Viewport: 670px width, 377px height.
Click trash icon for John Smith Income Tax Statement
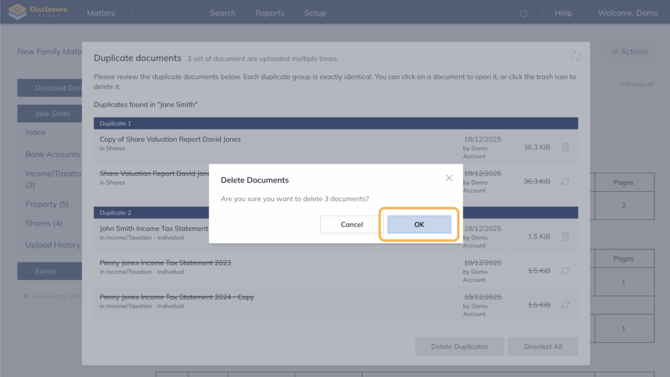[x=565, y=236]
